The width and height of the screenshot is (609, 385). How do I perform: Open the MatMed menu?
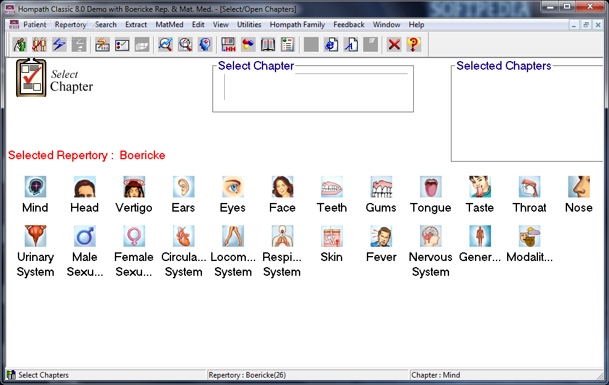coord(169,25)
